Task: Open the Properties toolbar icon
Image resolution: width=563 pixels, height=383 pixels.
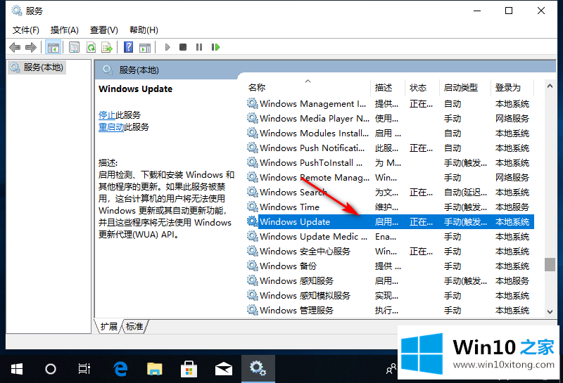Action: point(75,47)
